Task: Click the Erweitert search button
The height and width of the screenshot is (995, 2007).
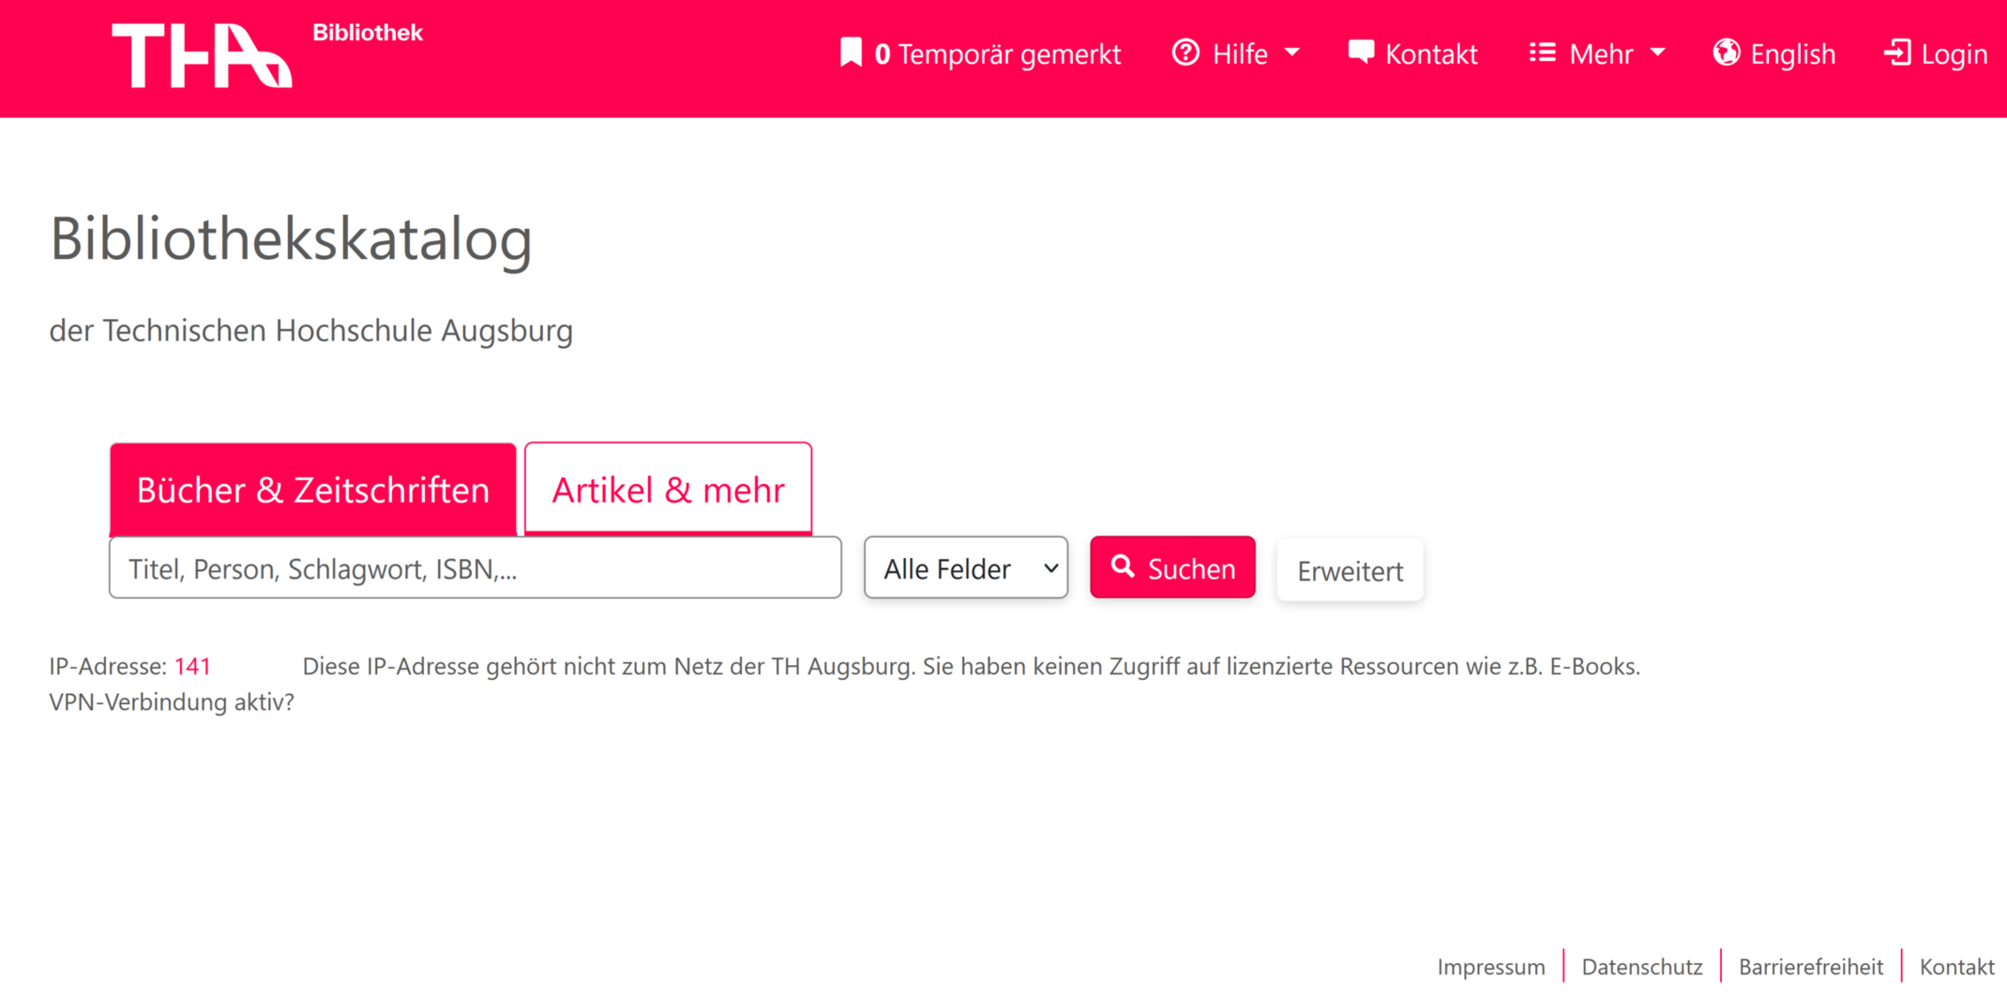Action: [1350, 569]
